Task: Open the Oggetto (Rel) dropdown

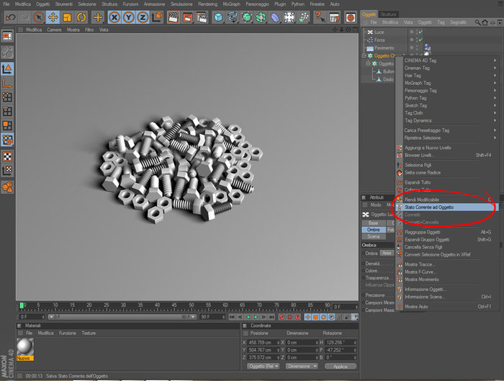Action: click(263, 366)
